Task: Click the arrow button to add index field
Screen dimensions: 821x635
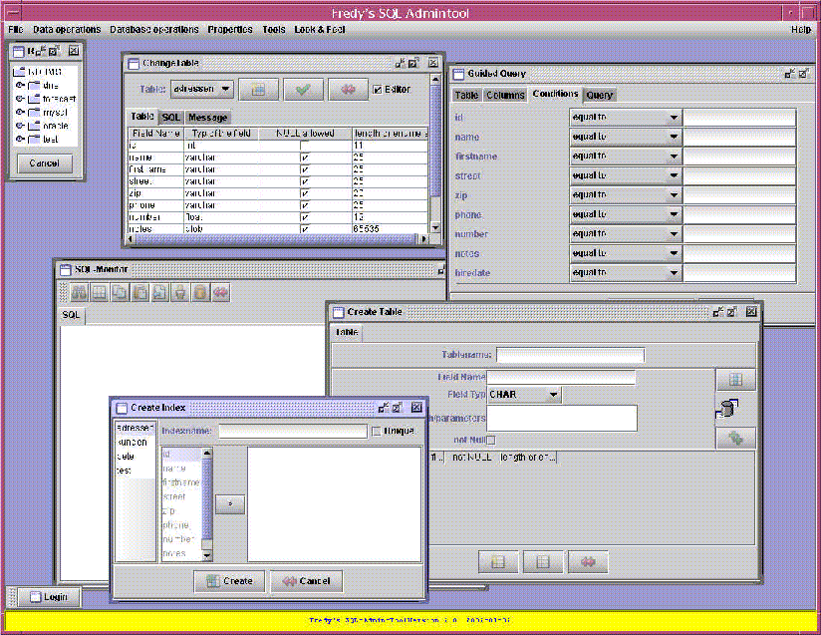Action: [x=230, y=503]
